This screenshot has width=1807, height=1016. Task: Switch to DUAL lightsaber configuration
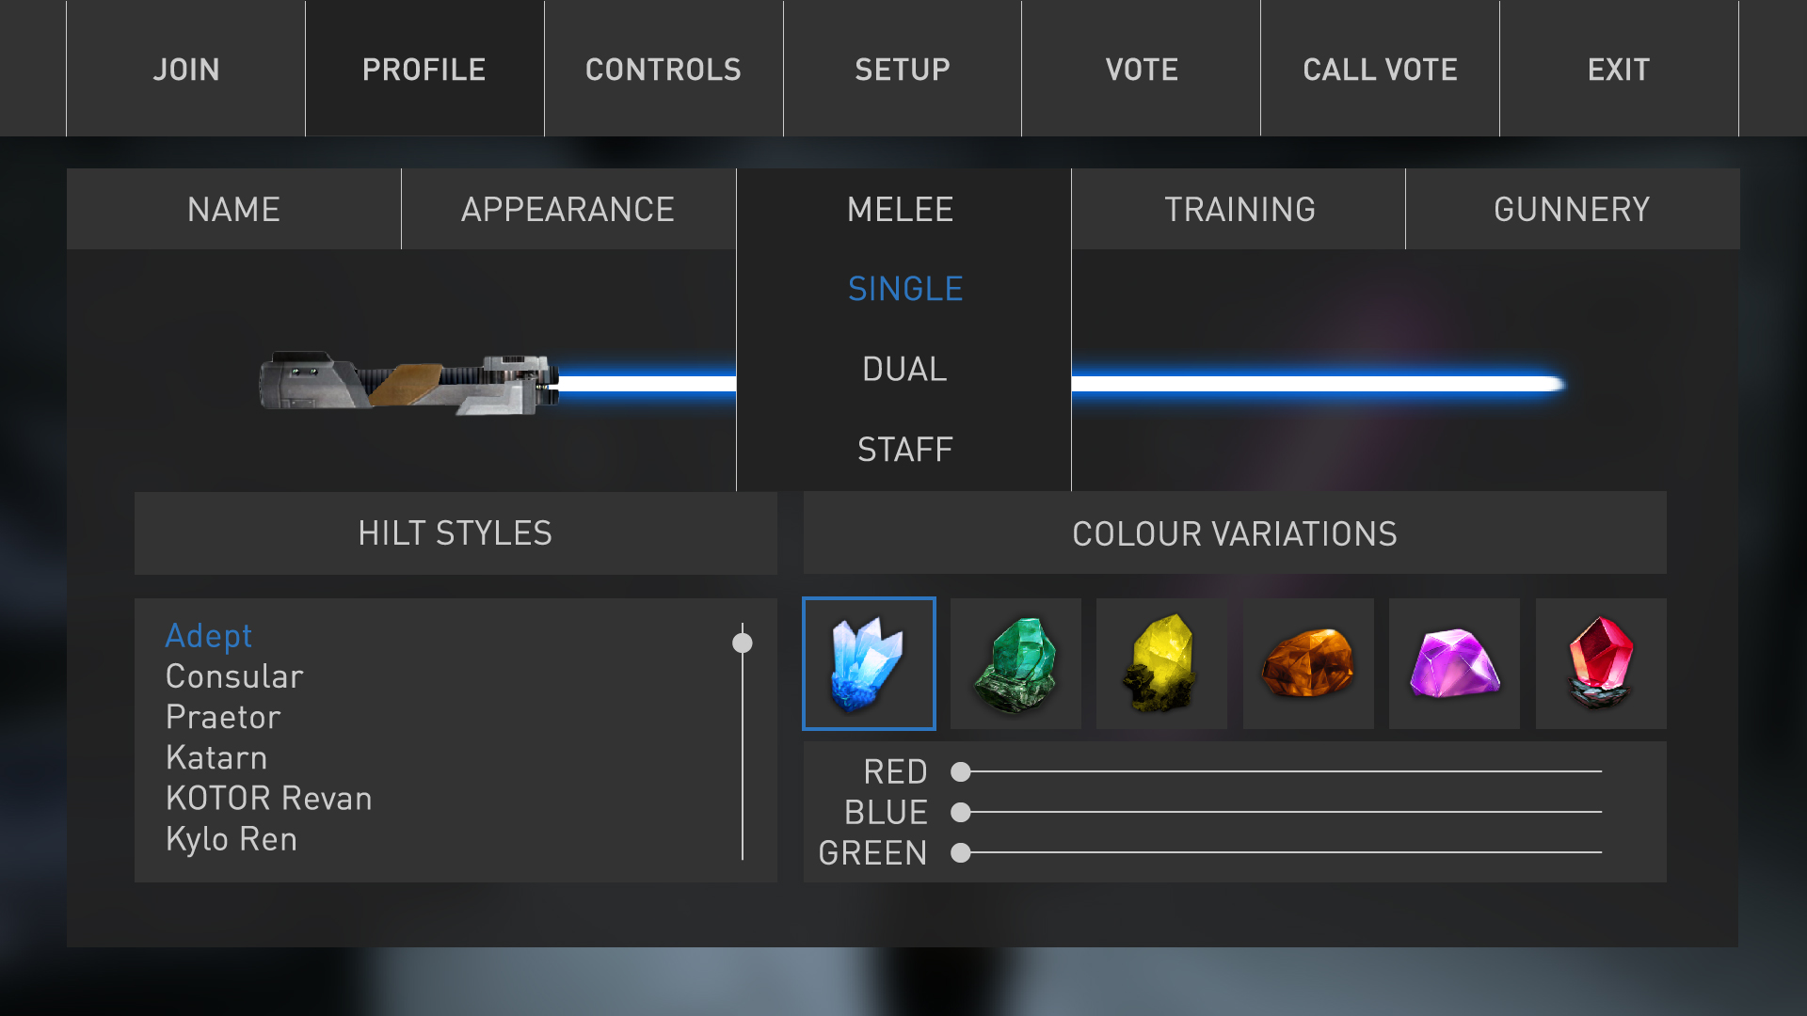click(903, 369)
